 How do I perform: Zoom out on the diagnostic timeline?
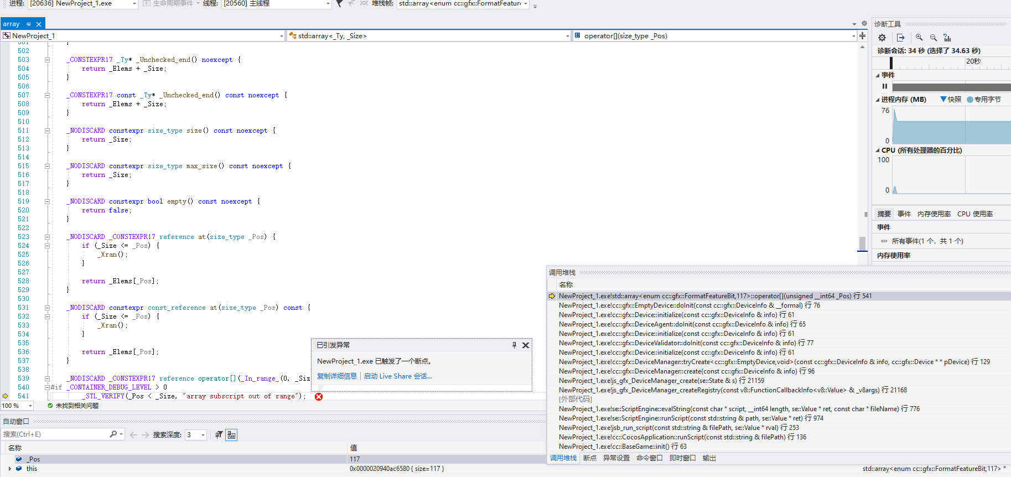click(x=934, y=38)
